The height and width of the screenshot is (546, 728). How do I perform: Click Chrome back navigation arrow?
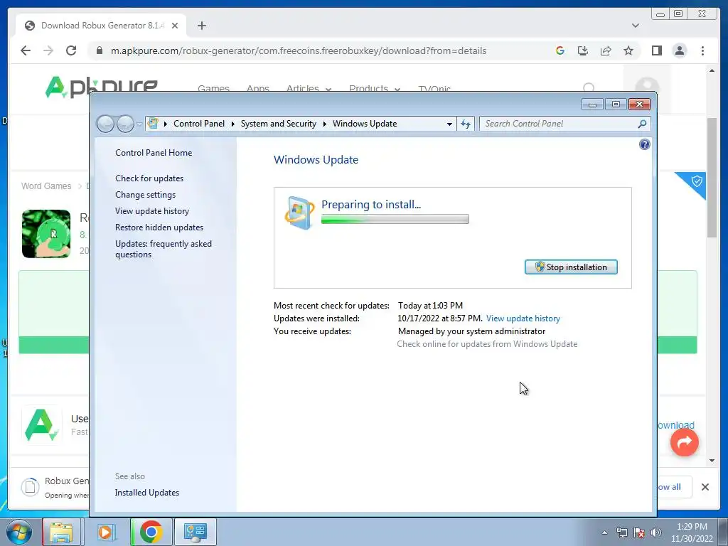[26, 50]
